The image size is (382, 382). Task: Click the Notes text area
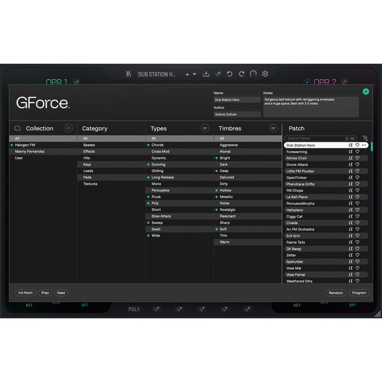click(311, 107)
